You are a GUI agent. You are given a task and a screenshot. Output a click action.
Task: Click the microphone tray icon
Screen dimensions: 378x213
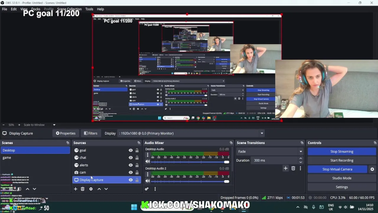point(314,207)
